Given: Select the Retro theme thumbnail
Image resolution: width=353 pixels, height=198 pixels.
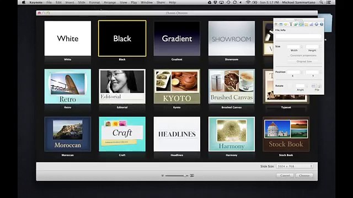Looking at the screenshot, I should [68, 86].
